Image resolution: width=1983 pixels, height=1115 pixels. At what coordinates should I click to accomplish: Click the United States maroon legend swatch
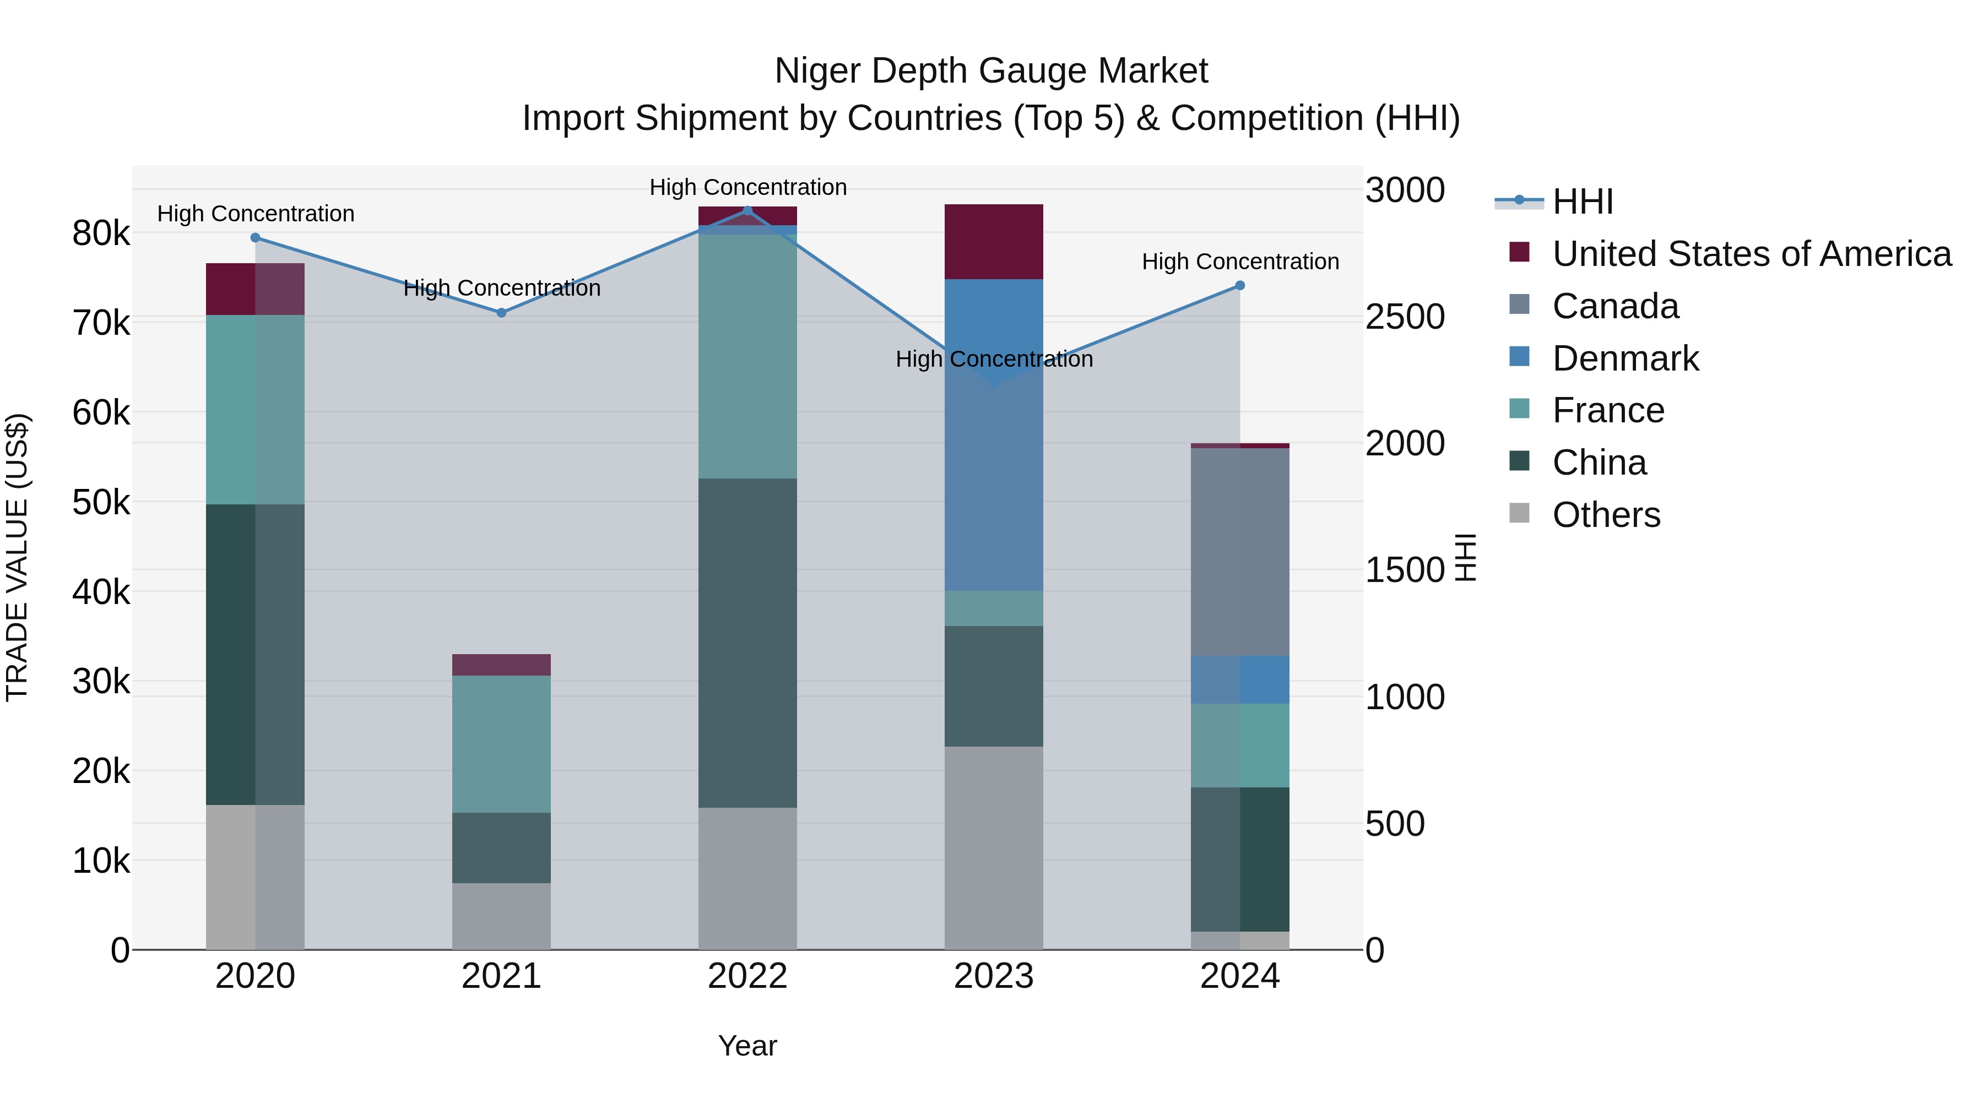point(1520,252)
